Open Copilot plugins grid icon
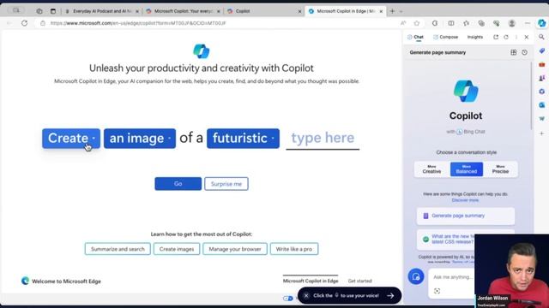 click(513, 52)
